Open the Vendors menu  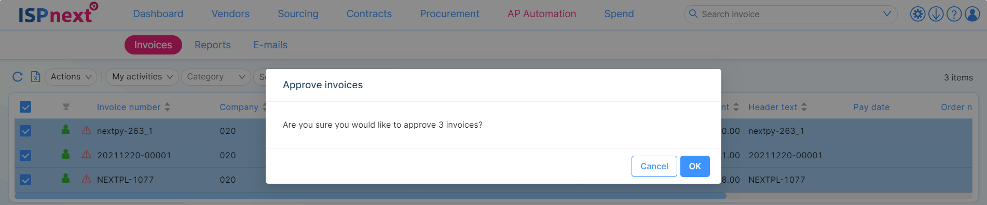230,14
